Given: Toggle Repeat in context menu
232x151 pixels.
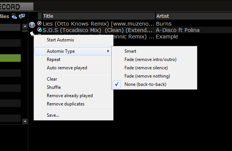Looking at the screenshot, I should tap(54, 59).
